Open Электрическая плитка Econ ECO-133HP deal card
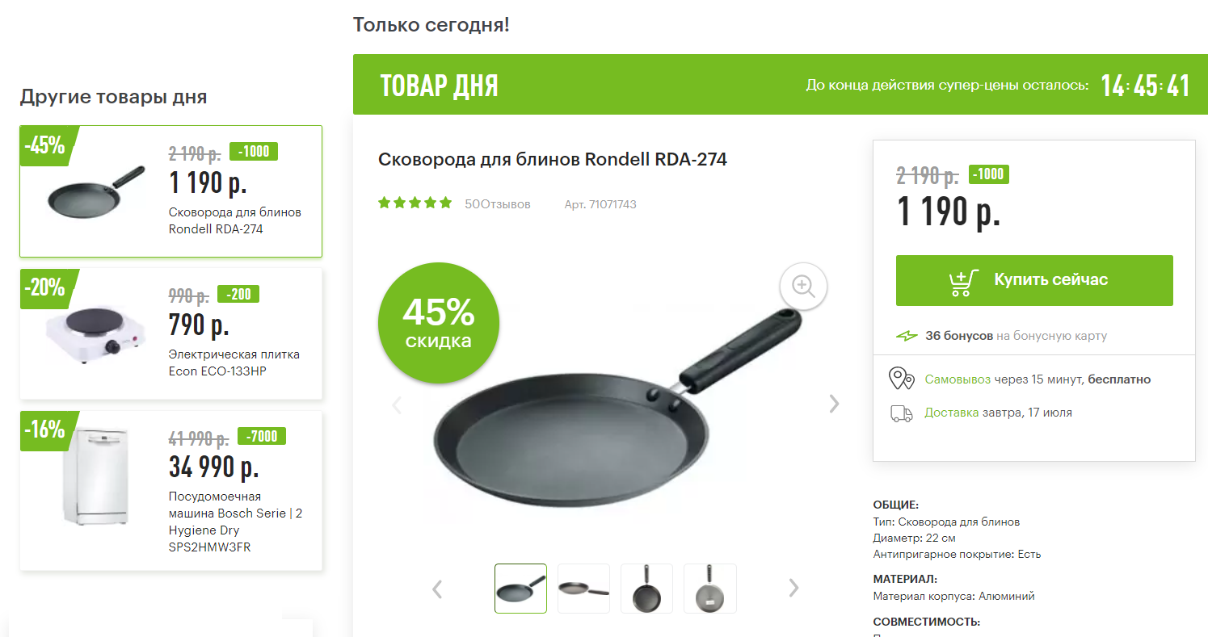Screen dimensions: 1208x637 click(x=171, y=333)
